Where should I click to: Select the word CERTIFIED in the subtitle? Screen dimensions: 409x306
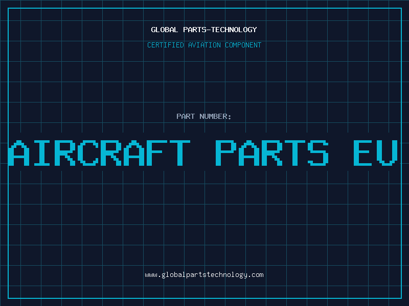[166, 45]
